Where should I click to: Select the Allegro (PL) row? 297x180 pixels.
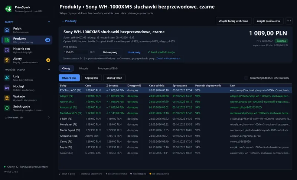pos(175,96)
